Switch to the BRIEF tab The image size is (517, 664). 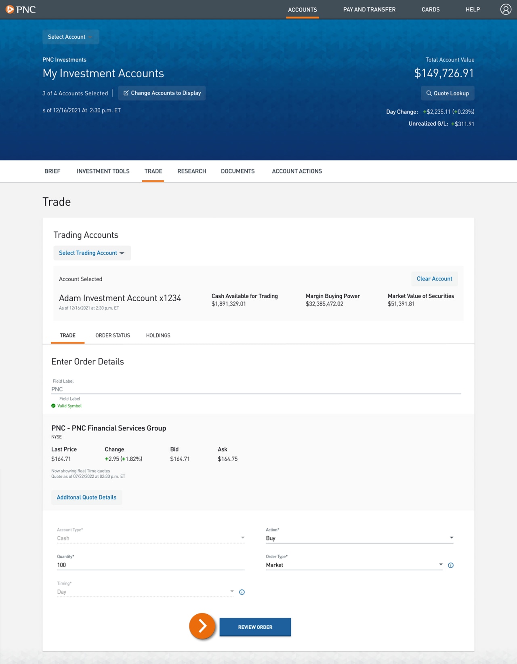(x=53, y=171)
